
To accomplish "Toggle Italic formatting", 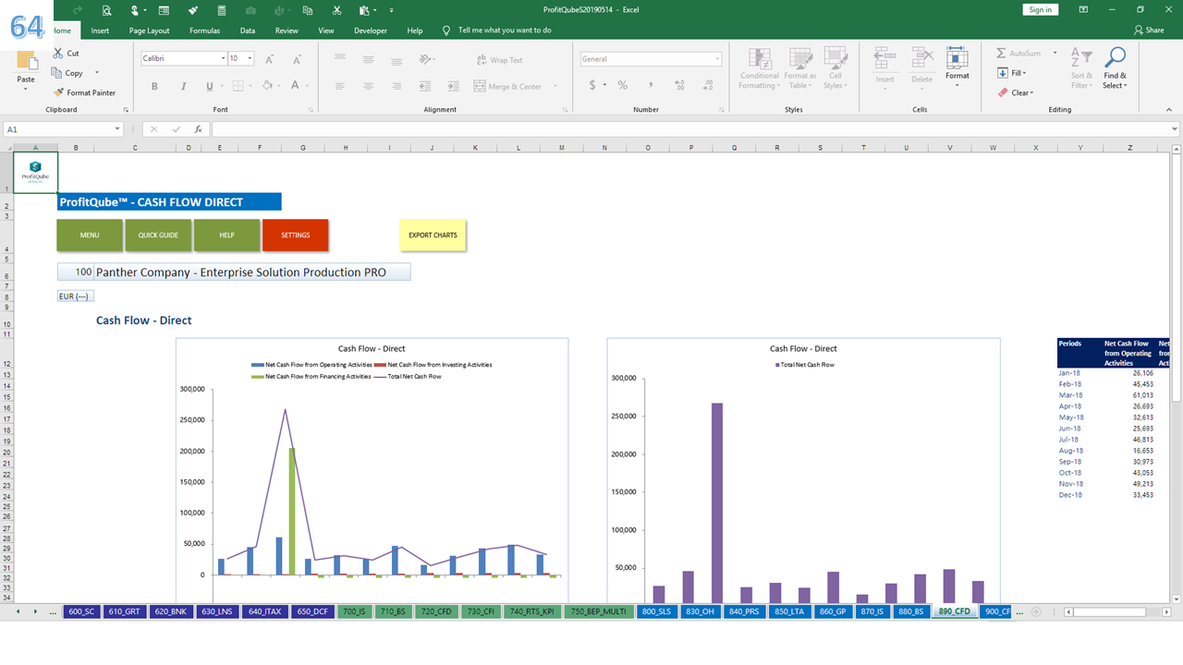I will [x=182, y=86].
